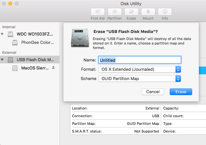The height and width of the screenshot is (145, 206).
Task: Collapse the USB Flash Disk tree
Action: point(3,60)
